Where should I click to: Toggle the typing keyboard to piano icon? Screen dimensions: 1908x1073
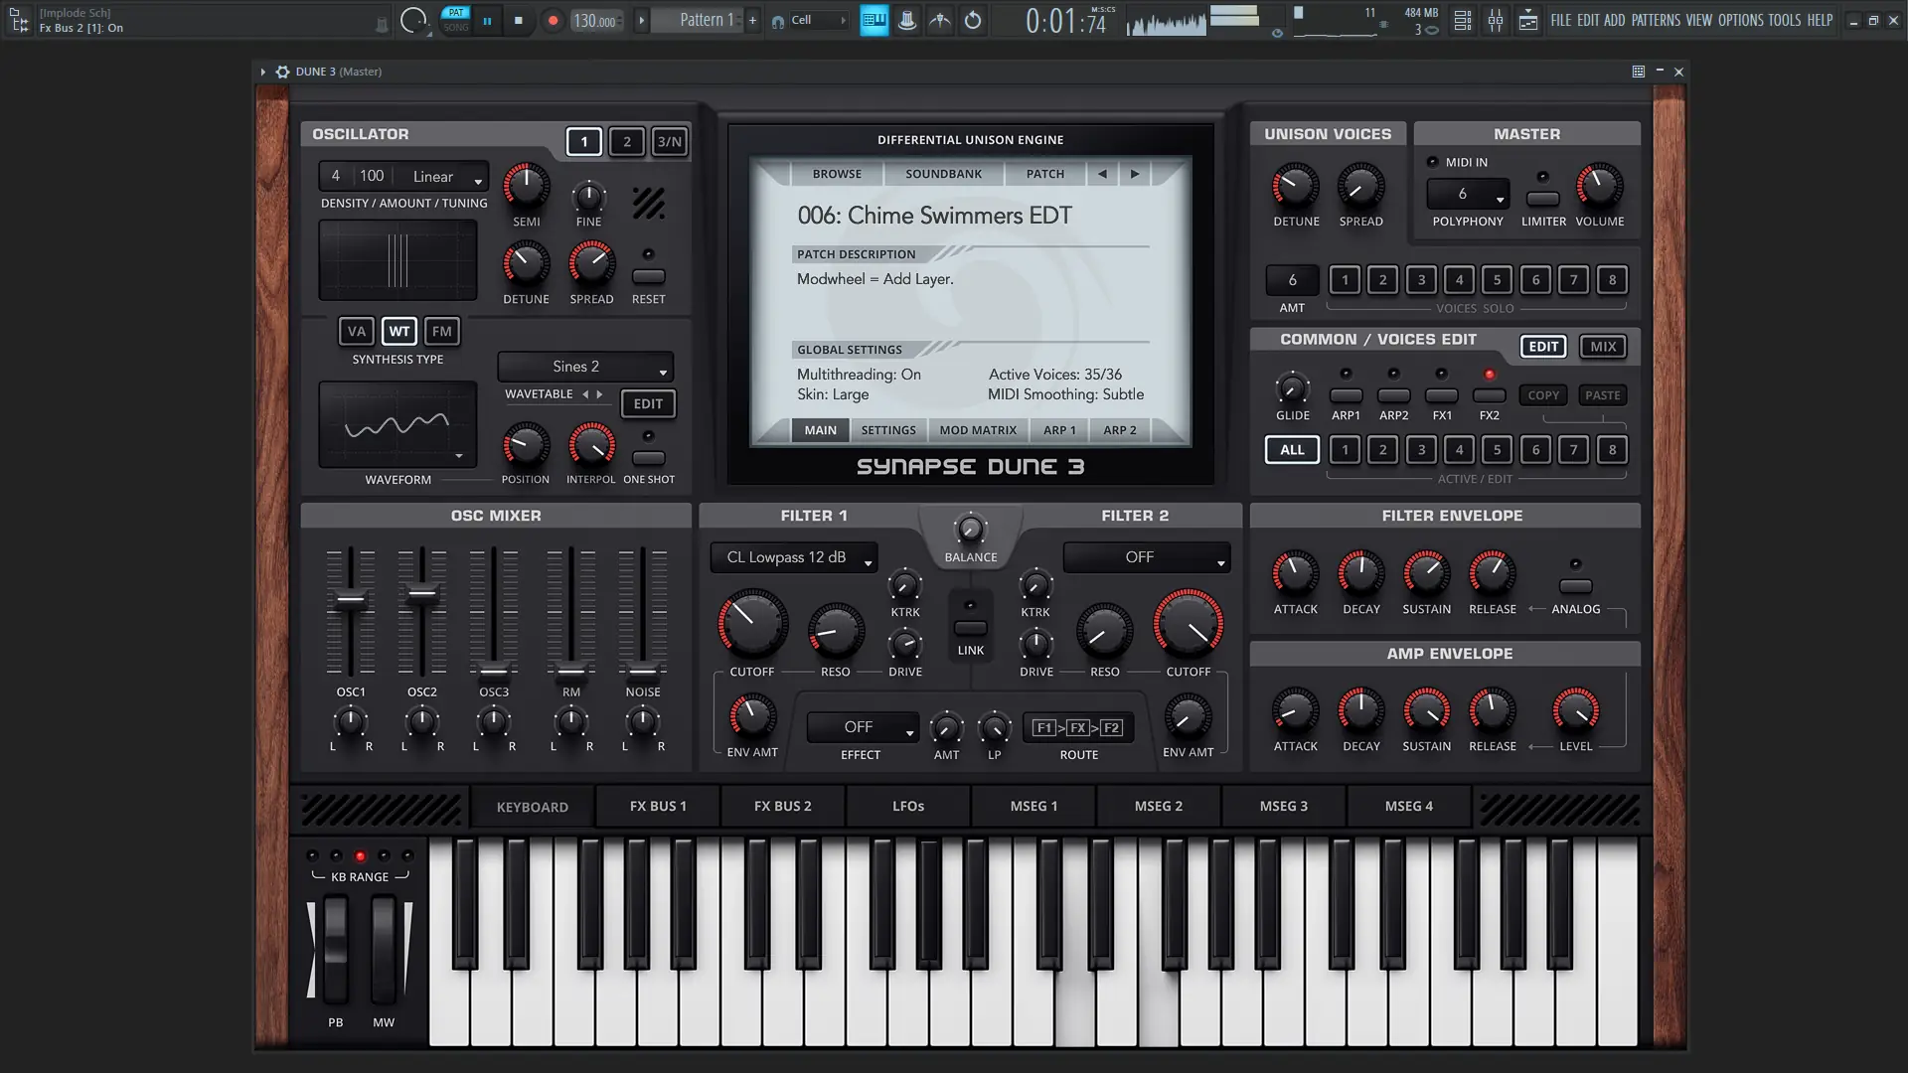pyautogui.click(x=874, y=21)
